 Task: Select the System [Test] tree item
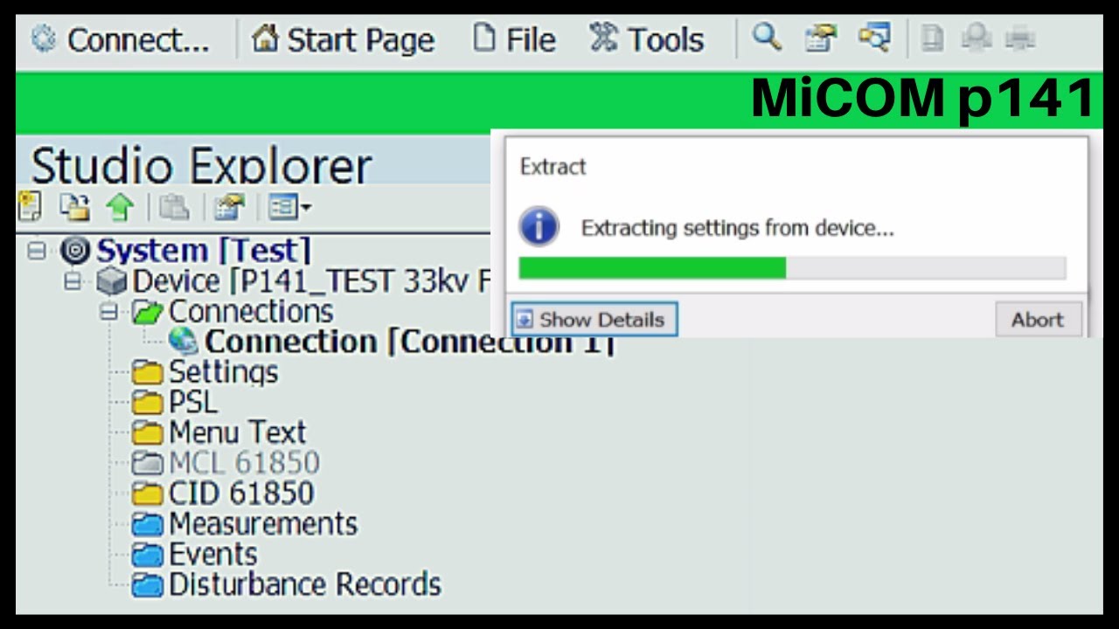coord(203,251)
